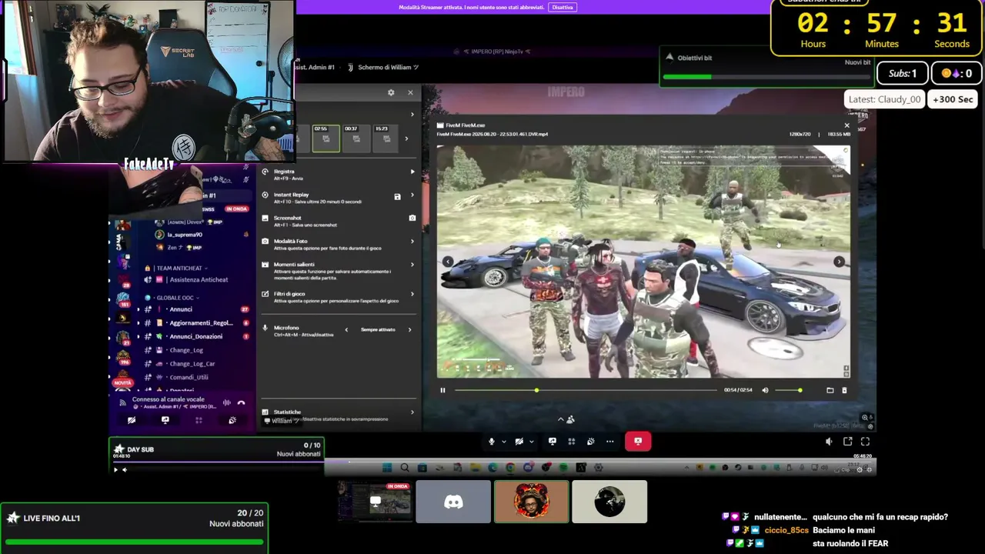Seek in the video playback progress bar

pyautogui.click(x=586, y=390)
